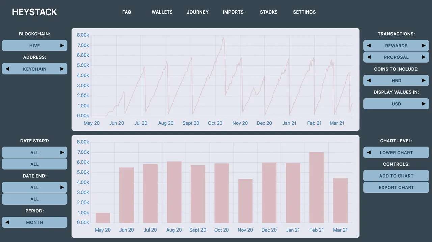
Task: Click the right arrow on the REWARDS transaction selector
Action: 424,46
